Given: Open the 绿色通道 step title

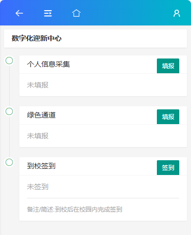Looking at the screenshot, I should tap(41, 115).
